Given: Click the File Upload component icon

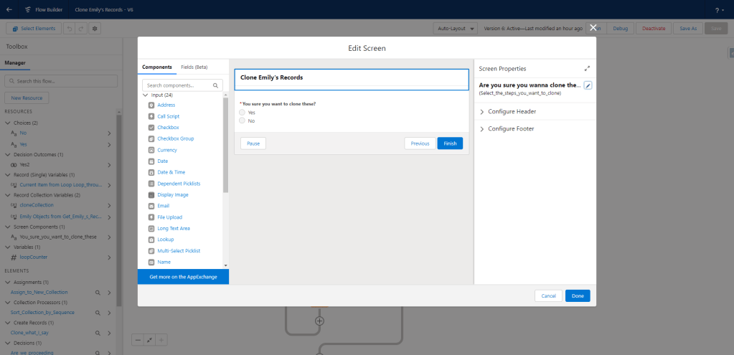Looking at the screenshot, I should [x=151, y=217].
